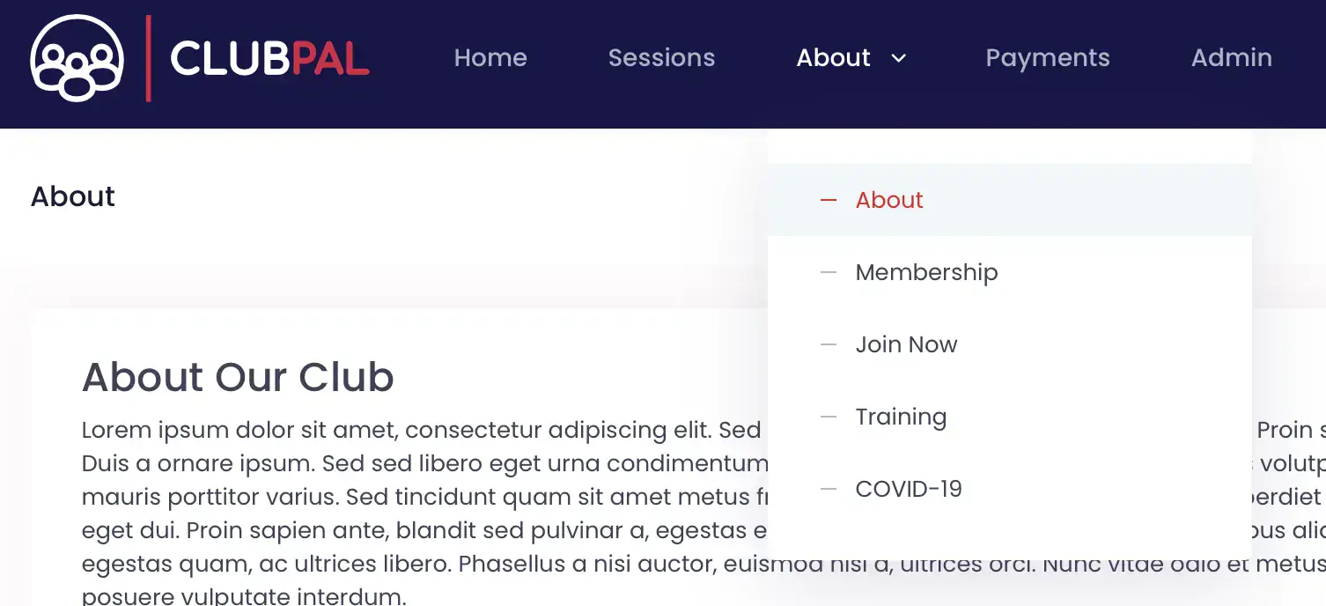
Task: Collapse the About menu using its chevron arrow
Action: coord(898,58)
